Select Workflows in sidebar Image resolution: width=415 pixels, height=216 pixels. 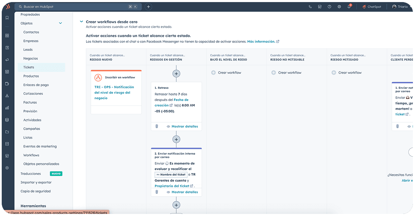[31, 155]
